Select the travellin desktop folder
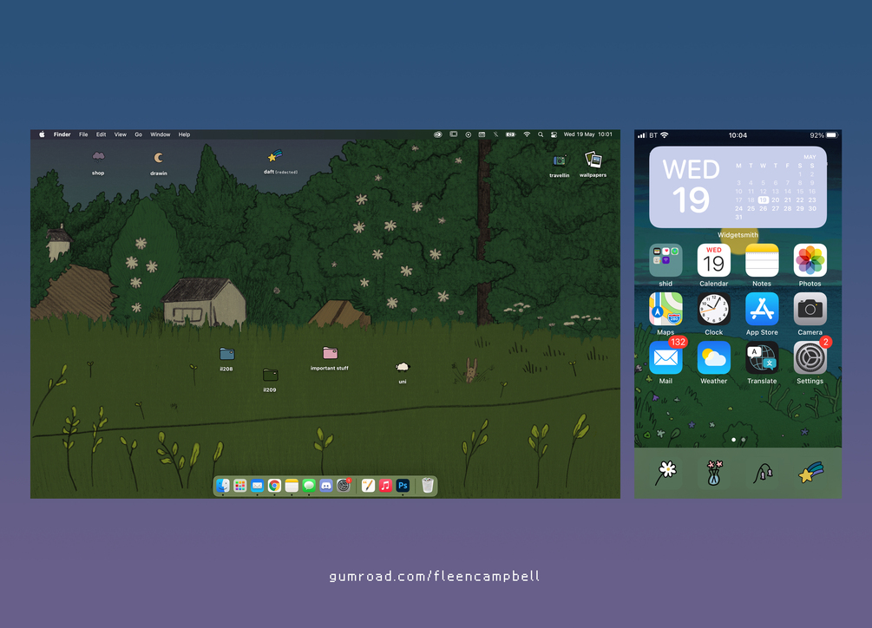The height and width of the screenshot is (628, 872). (560, 166)
